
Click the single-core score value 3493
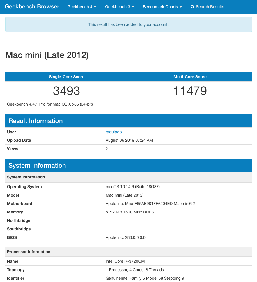coord(66,91)
